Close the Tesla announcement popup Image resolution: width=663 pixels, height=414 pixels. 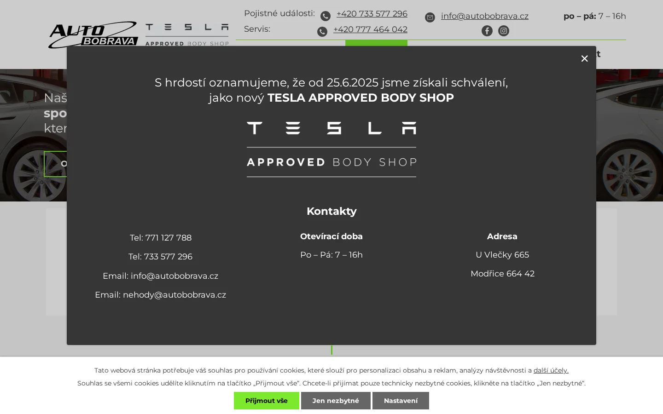click(584, 58)
